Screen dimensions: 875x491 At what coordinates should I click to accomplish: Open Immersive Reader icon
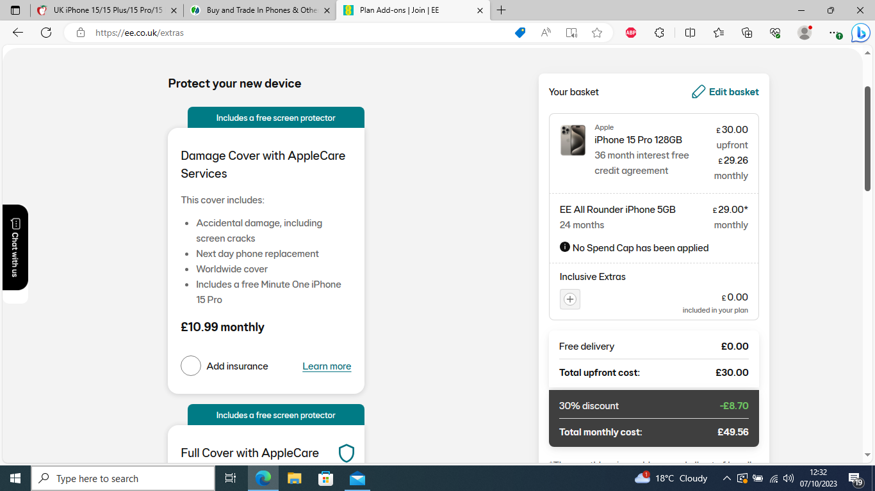pos(571,33)
